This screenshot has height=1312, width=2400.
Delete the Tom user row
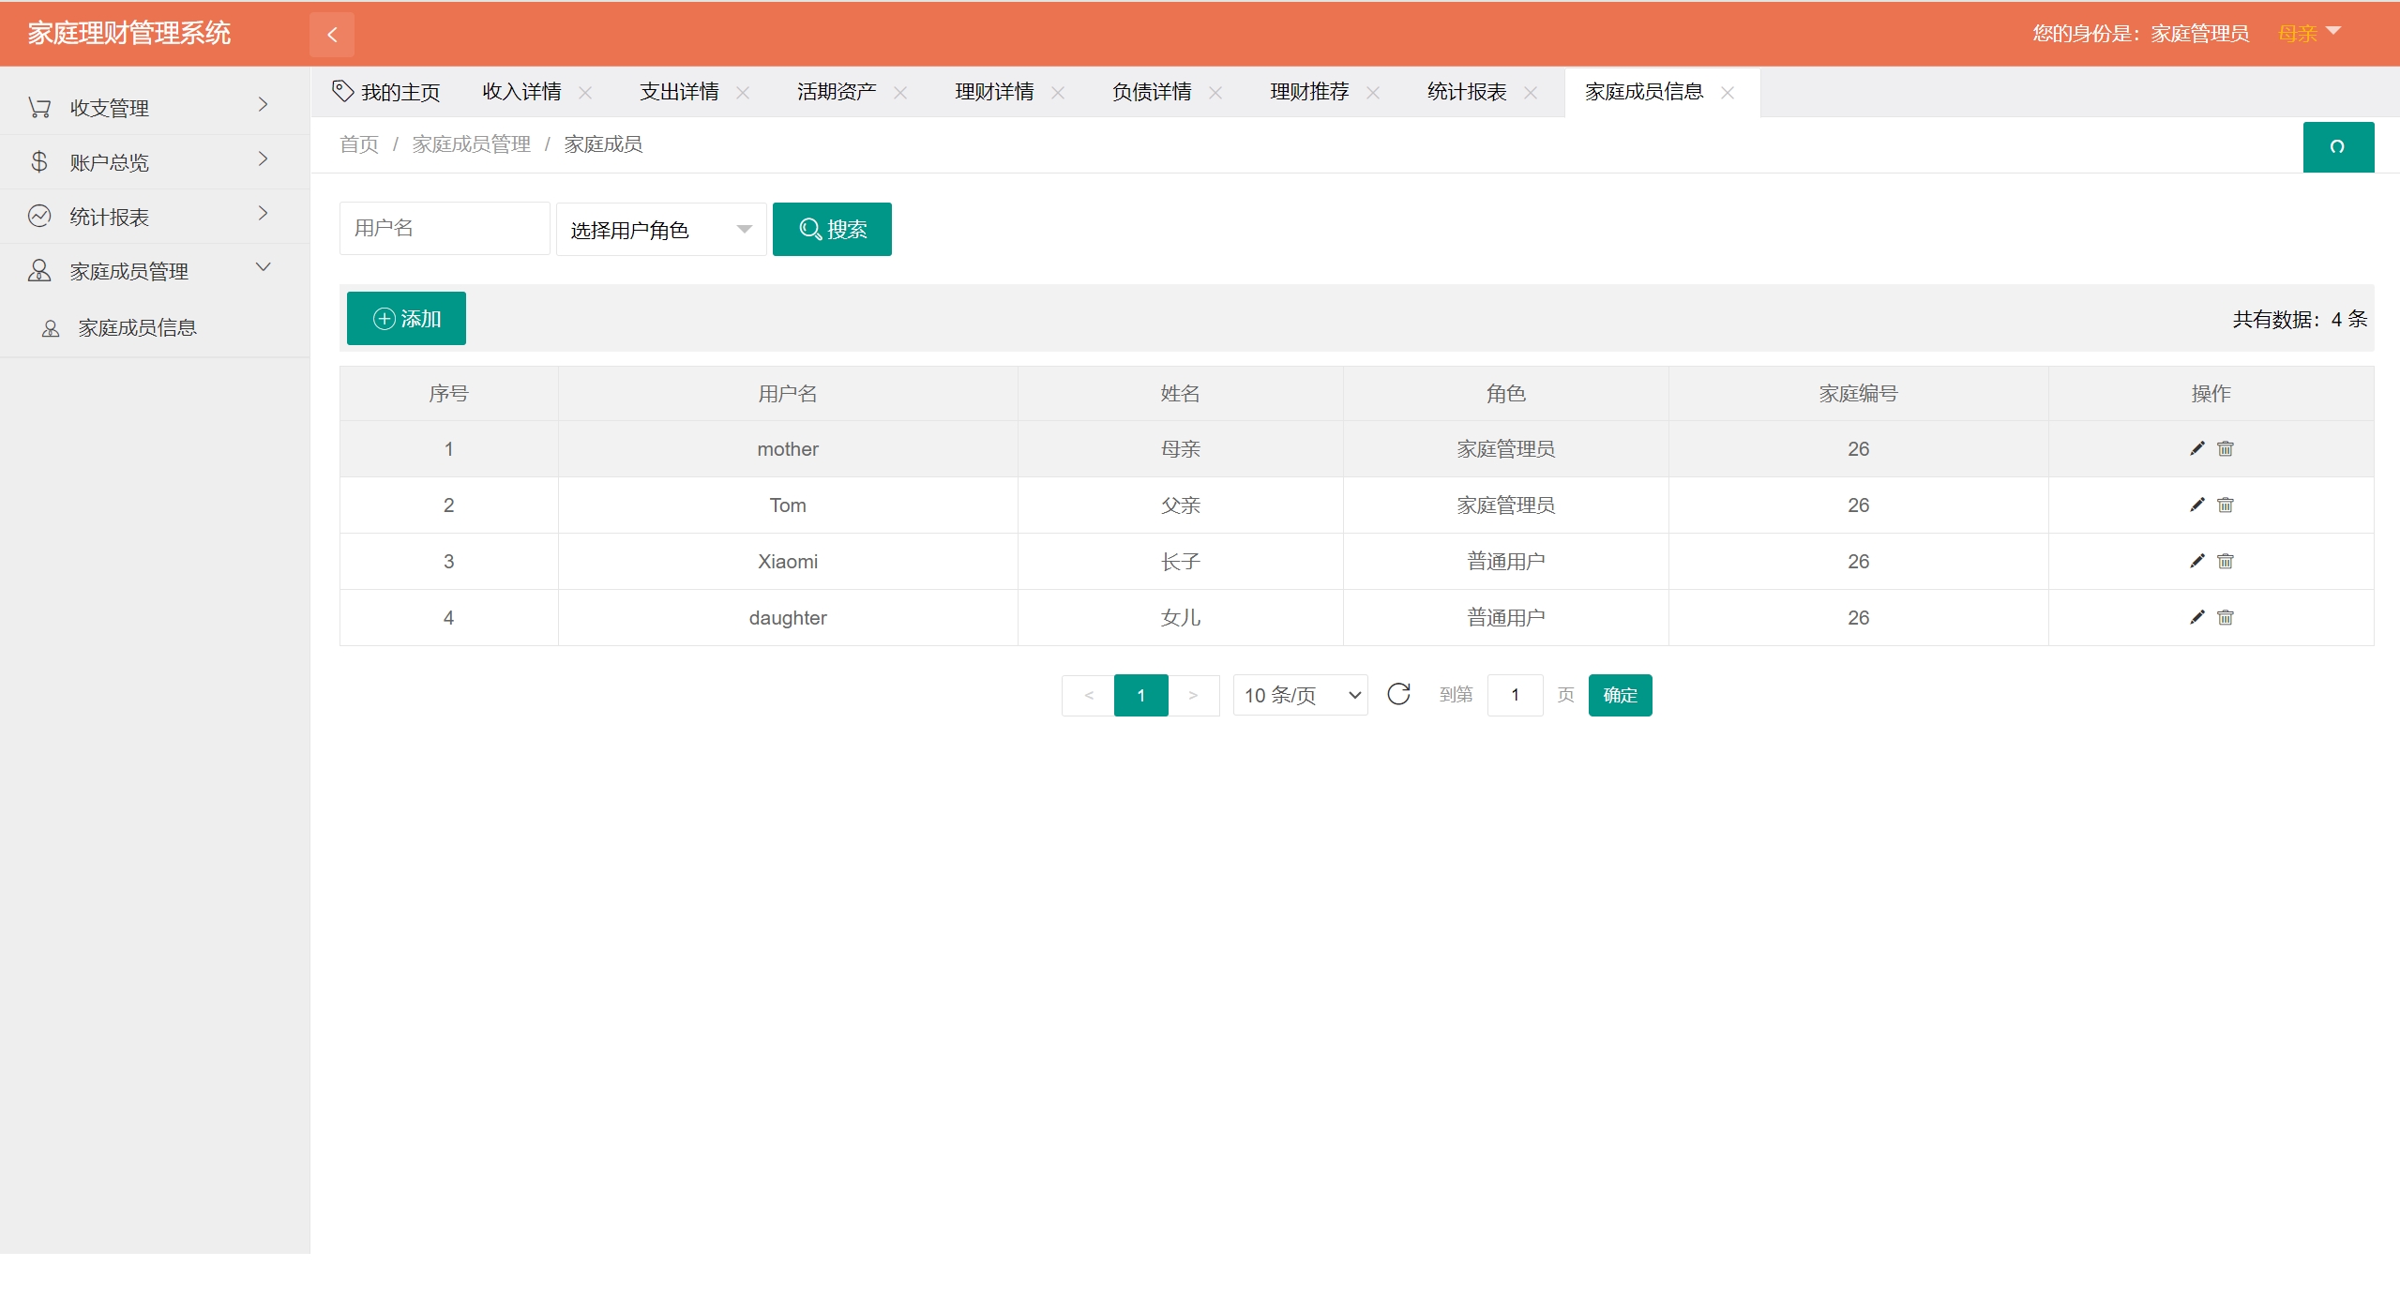coord(2225,505)
